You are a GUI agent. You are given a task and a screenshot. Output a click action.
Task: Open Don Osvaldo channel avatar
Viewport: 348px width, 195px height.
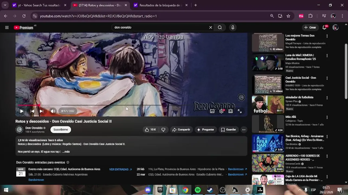click(19, 130)
